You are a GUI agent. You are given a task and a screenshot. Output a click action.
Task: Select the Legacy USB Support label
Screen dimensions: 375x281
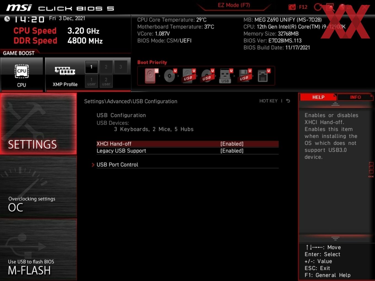click(121, 151)
